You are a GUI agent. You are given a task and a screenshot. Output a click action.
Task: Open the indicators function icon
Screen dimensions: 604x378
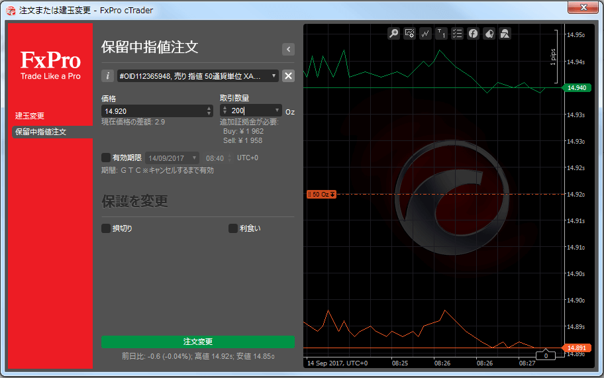[x=473, y=34]
